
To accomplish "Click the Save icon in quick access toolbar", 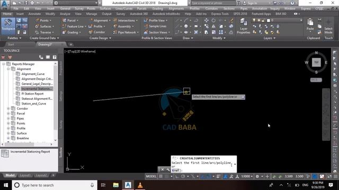I will tap(26, 3).
